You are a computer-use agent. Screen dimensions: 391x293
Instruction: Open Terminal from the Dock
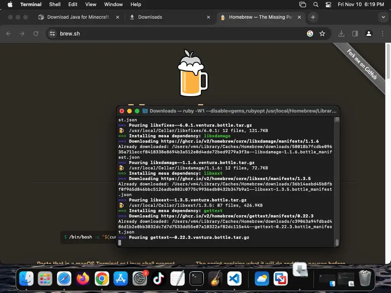point(197,278)
